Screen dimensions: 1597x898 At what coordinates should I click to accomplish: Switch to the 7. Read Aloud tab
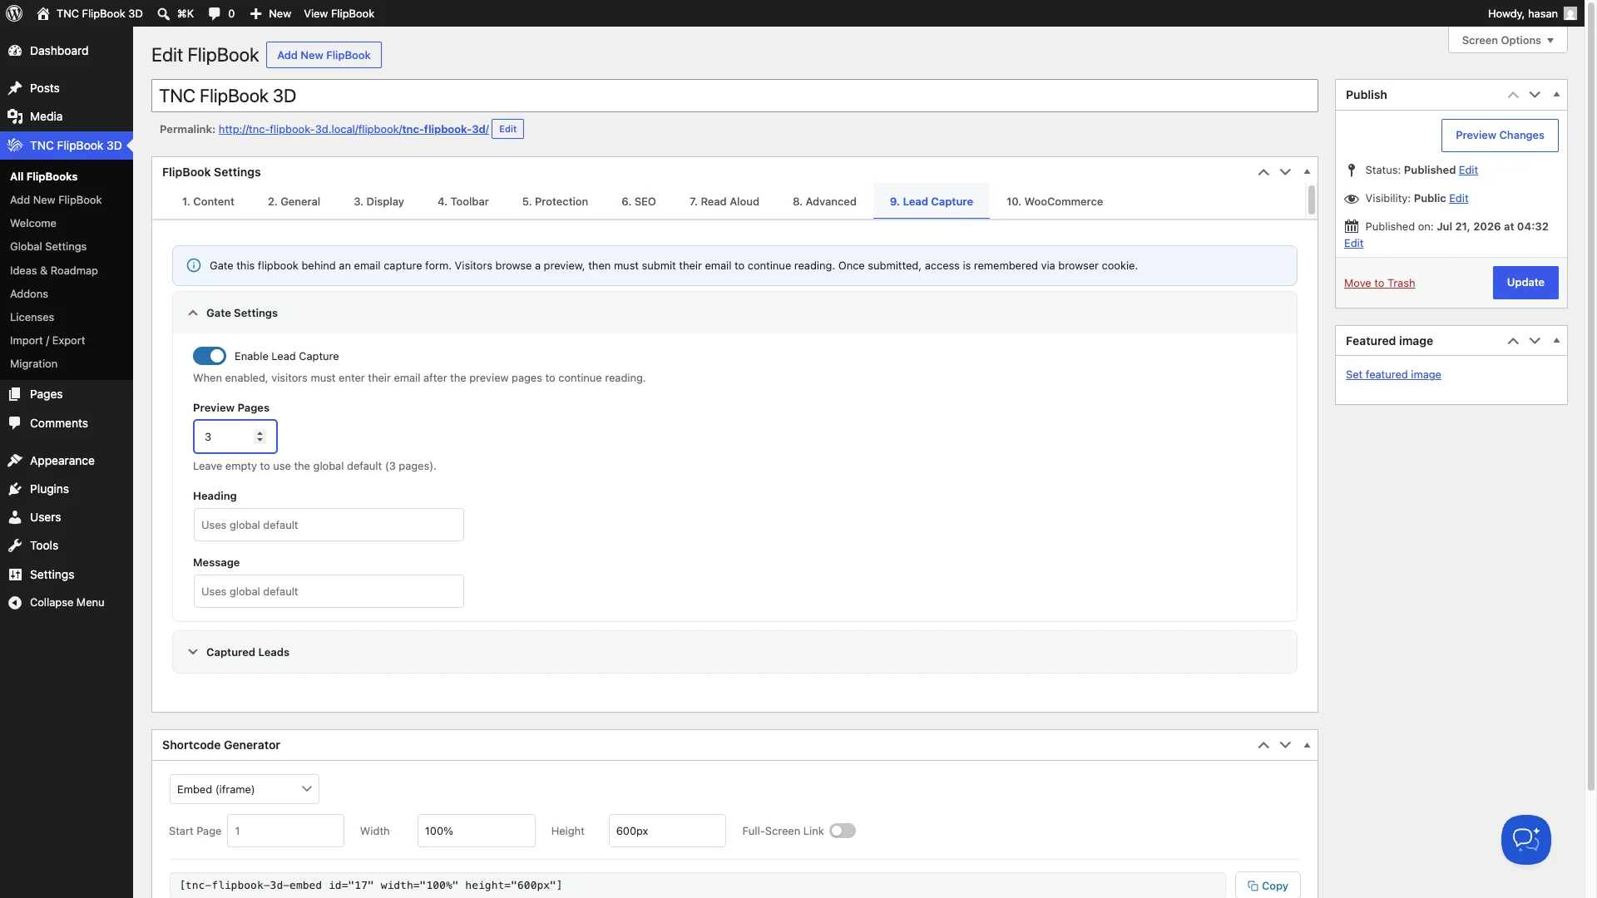724,201
